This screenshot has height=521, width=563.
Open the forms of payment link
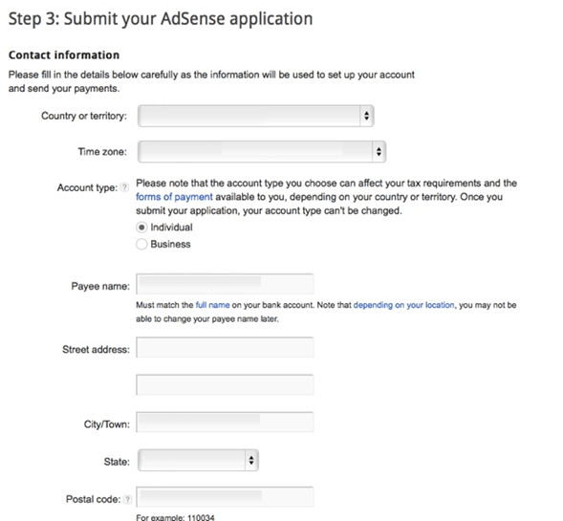tap(174, 197)
